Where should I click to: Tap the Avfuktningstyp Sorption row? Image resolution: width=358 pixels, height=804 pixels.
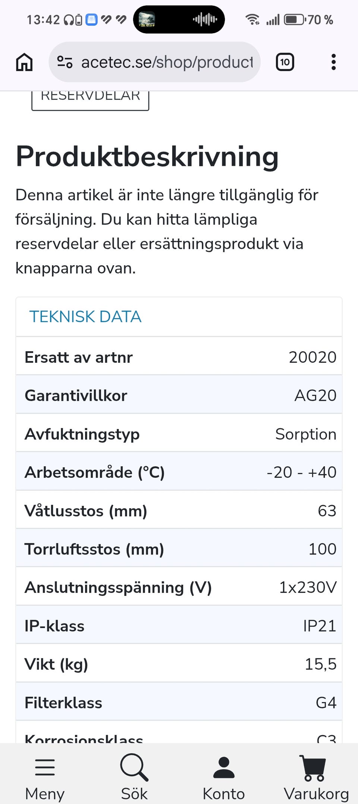(179, 434)
